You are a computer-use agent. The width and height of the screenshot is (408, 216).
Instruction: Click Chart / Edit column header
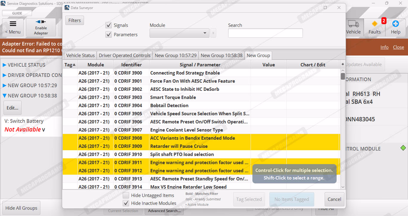coord(313,65)
